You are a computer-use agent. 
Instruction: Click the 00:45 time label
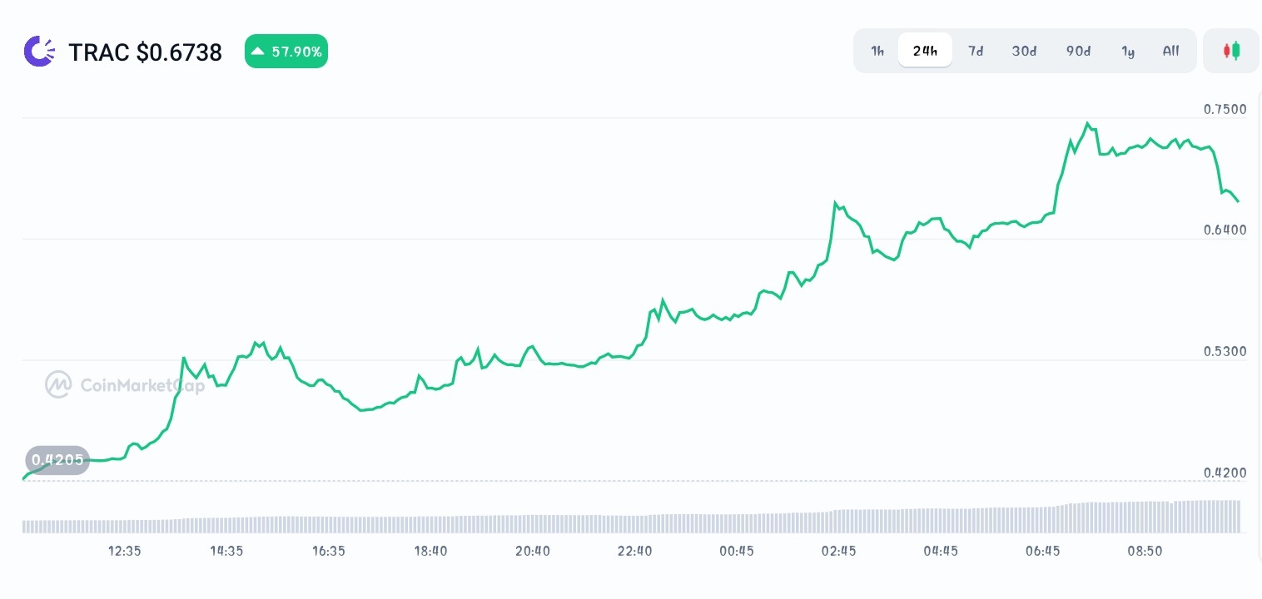737,551
